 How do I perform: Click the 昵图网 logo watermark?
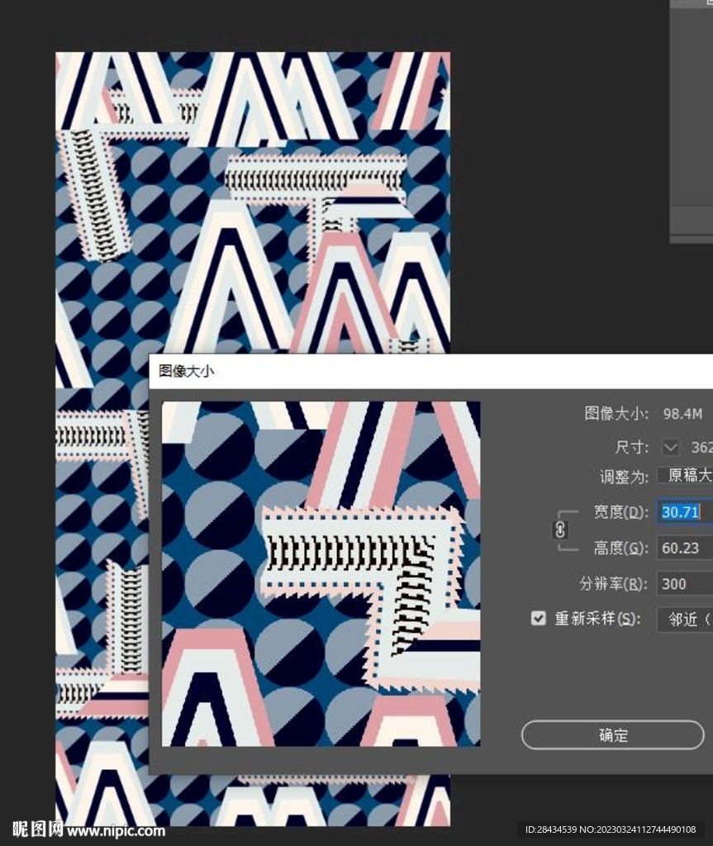[x=37, y=829]
